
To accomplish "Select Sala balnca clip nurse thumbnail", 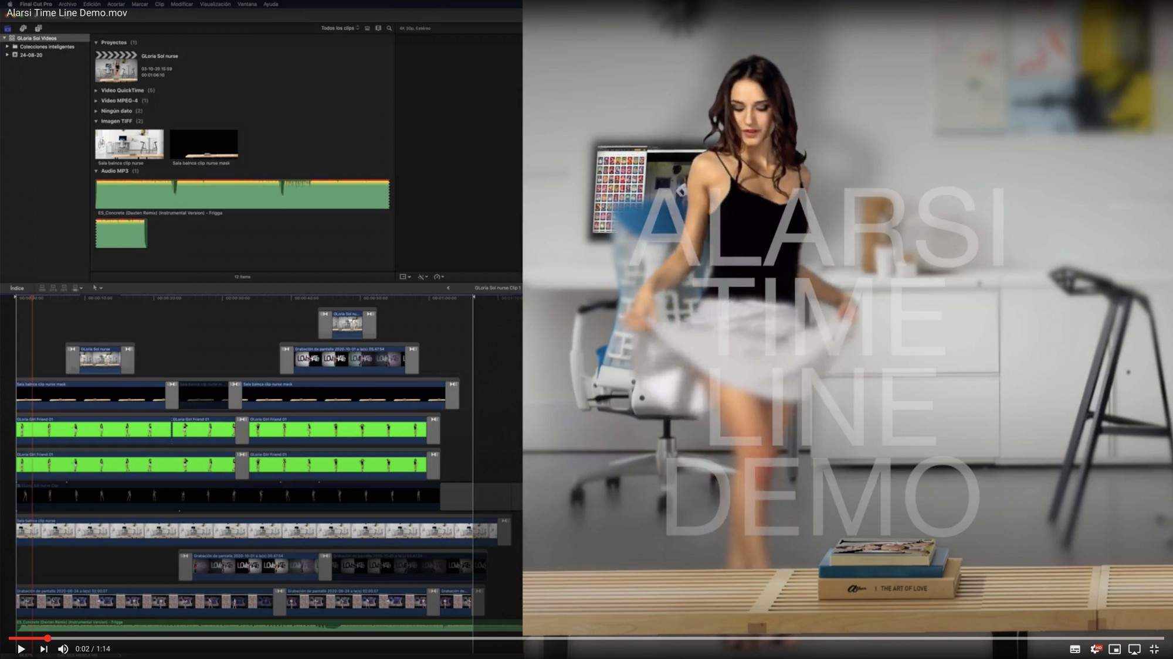I will (x=130, y=144).
